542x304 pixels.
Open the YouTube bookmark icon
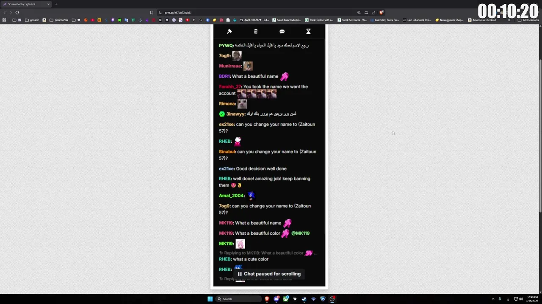click(x=92, y=20)
